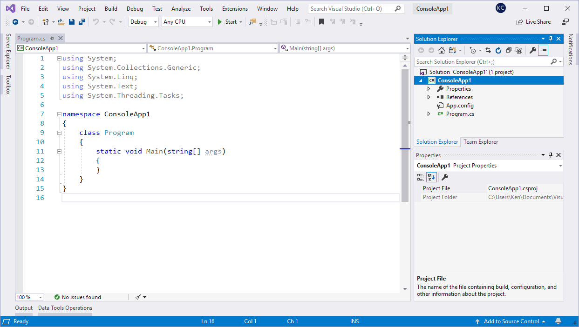
Task: Toggle Categorized view in Properties panel
Action: click(x=421, y=177)
